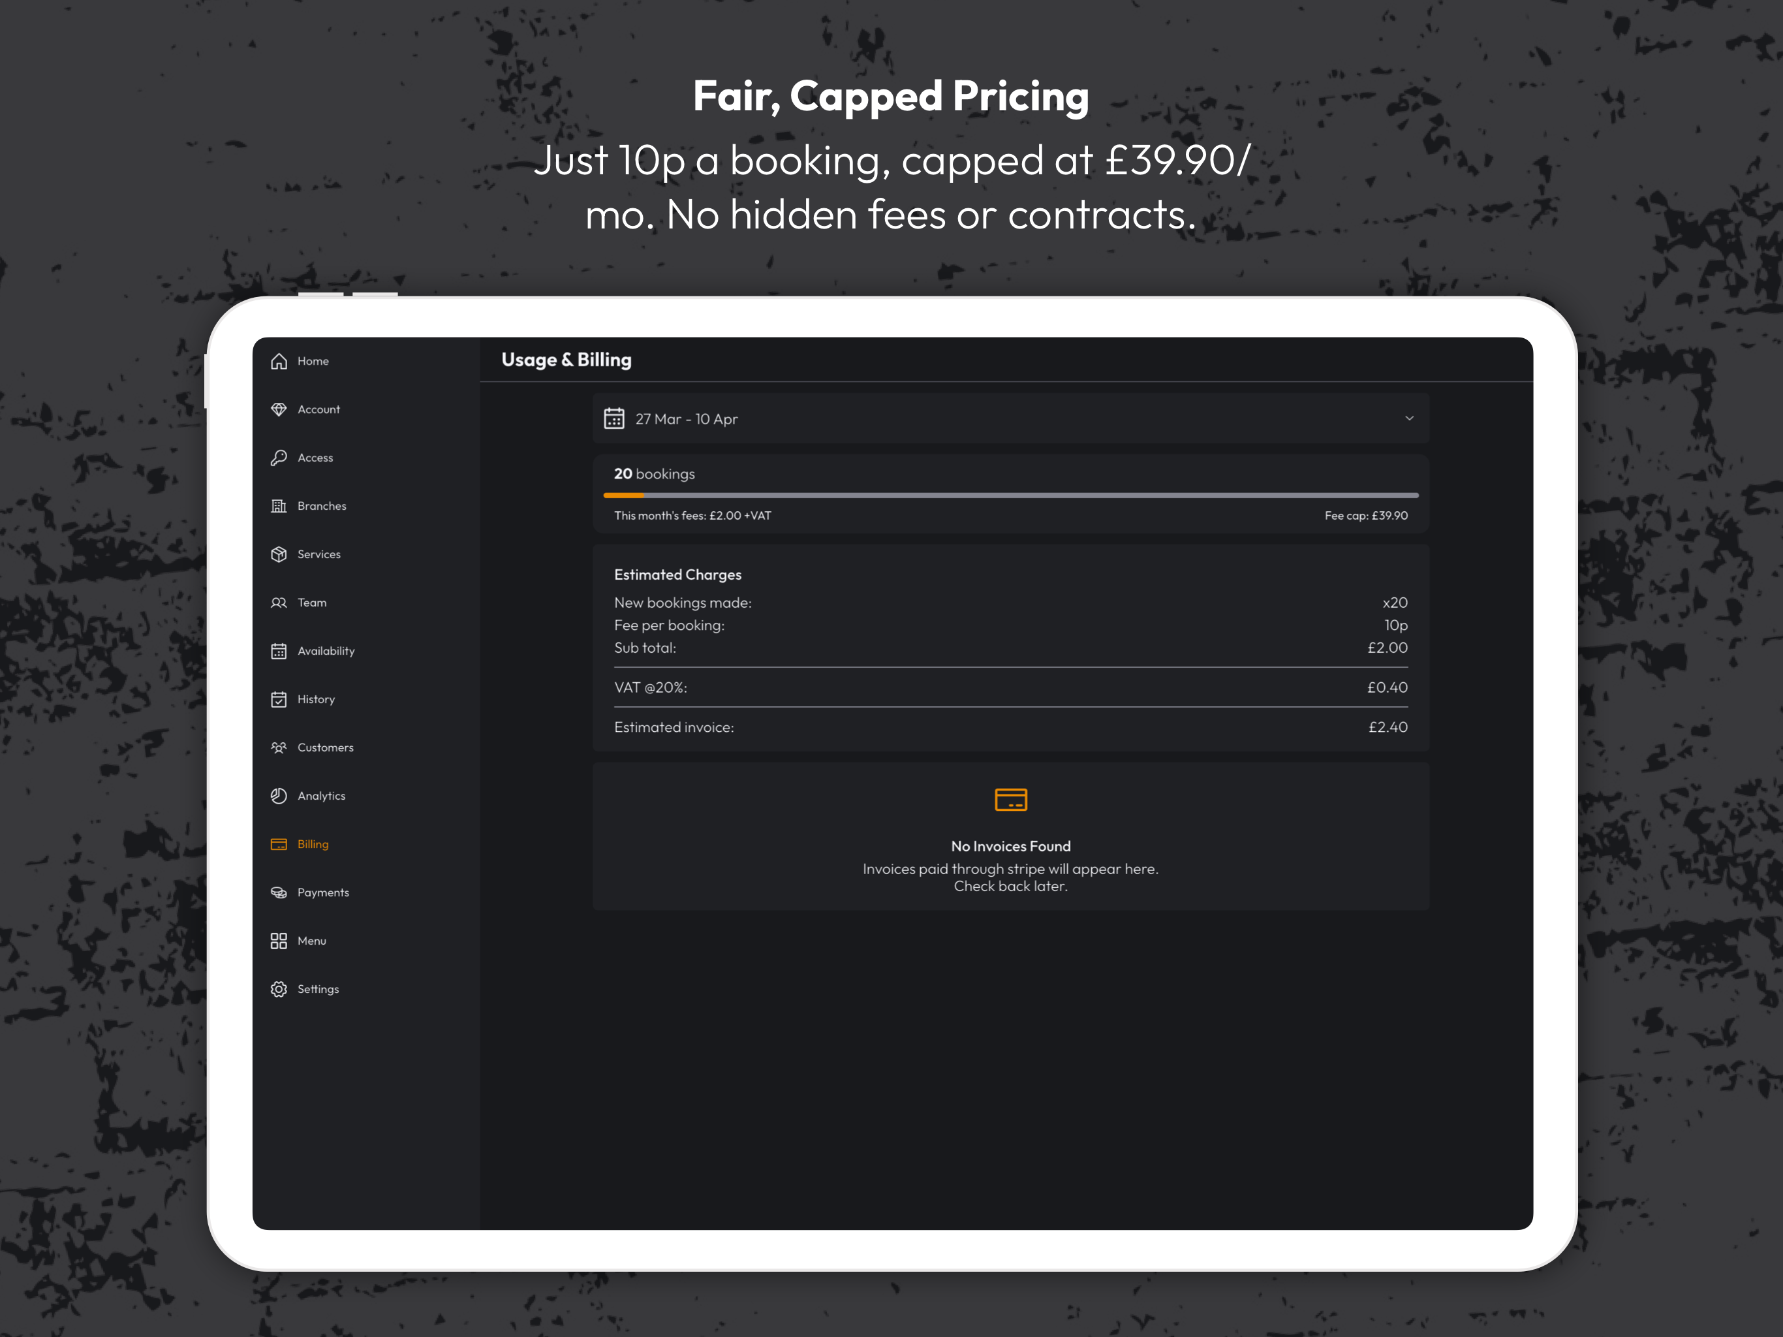Click the Analytics pie chart icon
The image size is (1783, 1337).
click(x=279, y=796)
